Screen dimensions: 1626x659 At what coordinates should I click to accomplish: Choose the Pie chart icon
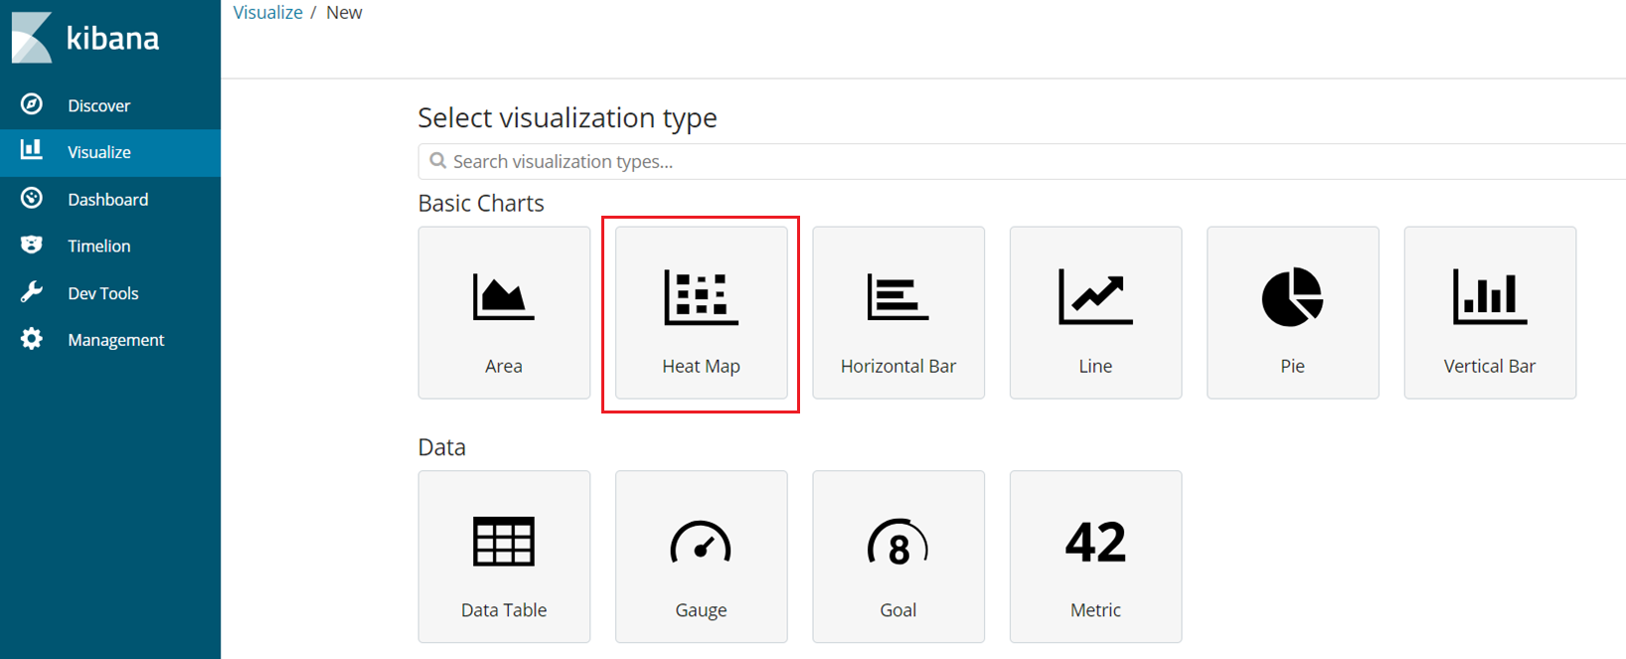(x=1292, y=297)
